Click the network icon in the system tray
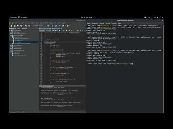This screenshot has width=173, height=129. click(x=155, y=17)
